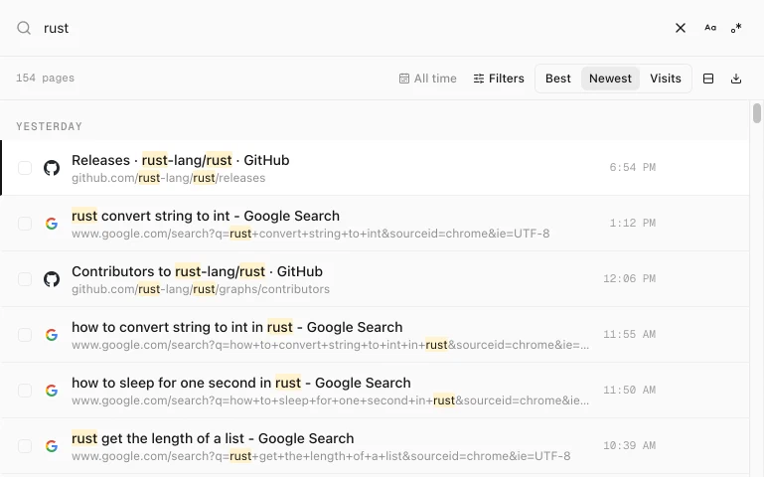Open how to convert string to int in rust

[237, 327]
